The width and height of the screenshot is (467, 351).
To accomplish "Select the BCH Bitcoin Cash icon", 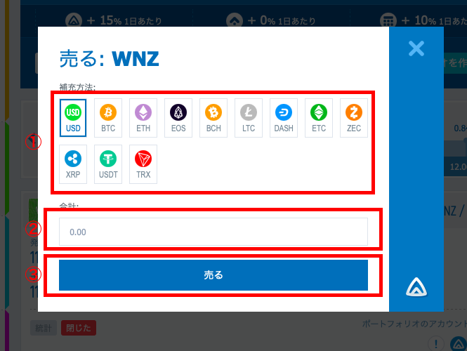I will coord(213,118).
